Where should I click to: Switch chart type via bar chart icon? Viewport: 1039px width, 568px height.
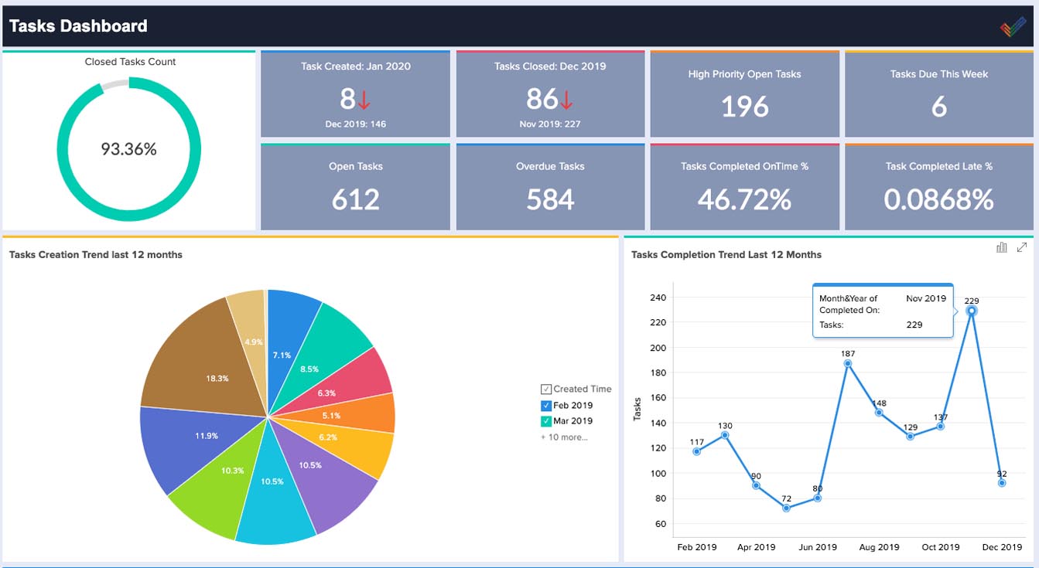click(1002, 247)
